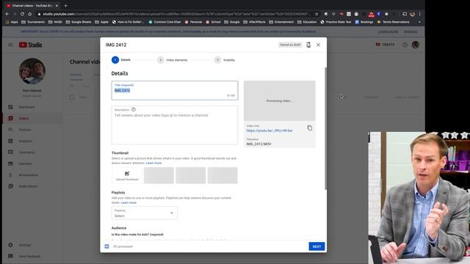The width and height of the screenshot is (470, 264).
Task: Click the send feedback icon beside Saved as draft
Action: pos(308,45)
